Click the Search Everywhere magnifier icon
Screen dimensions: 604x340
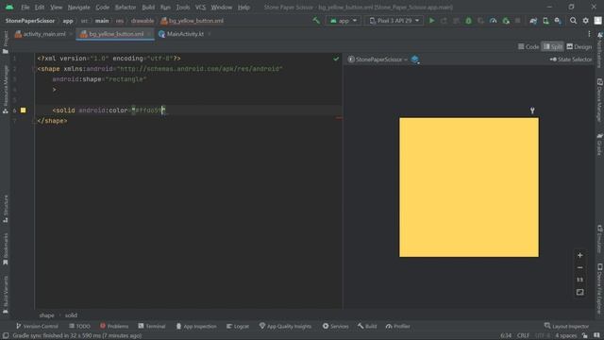[x=573, y=21]
